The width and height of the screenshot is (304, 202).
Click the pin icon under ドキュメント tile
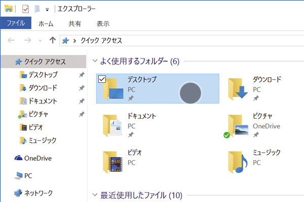click(x=131, y=135)
